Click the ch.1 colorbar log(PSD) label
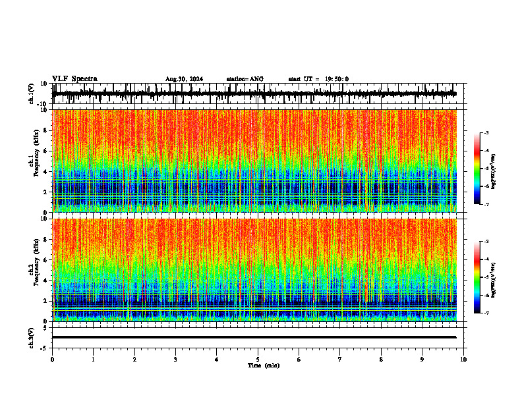The height and width of the screenshot is (403, 522). pyautogui.click(x=494, y=172)
